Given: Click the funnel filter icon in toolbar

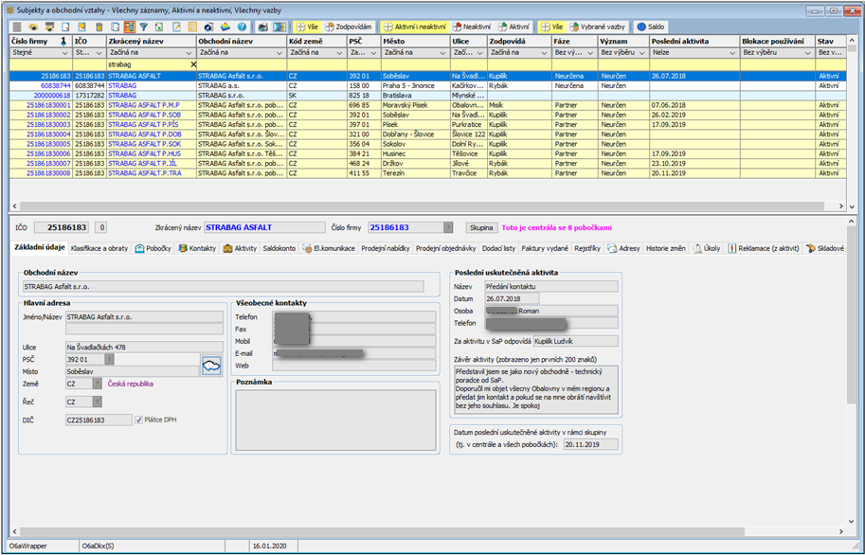Looking at the screenshot, I should coord(144,27).
